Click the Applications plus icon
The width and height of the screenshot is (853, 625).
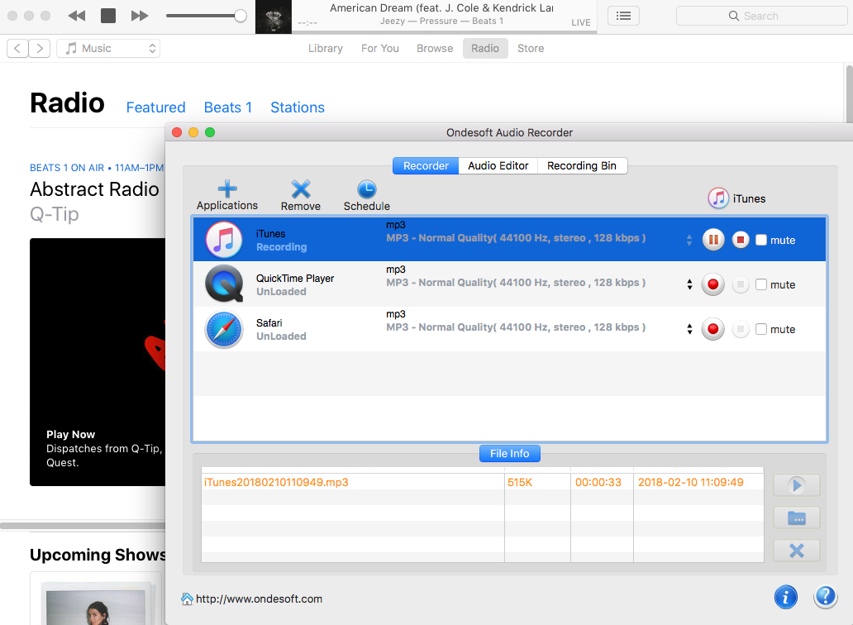point(226,189)
